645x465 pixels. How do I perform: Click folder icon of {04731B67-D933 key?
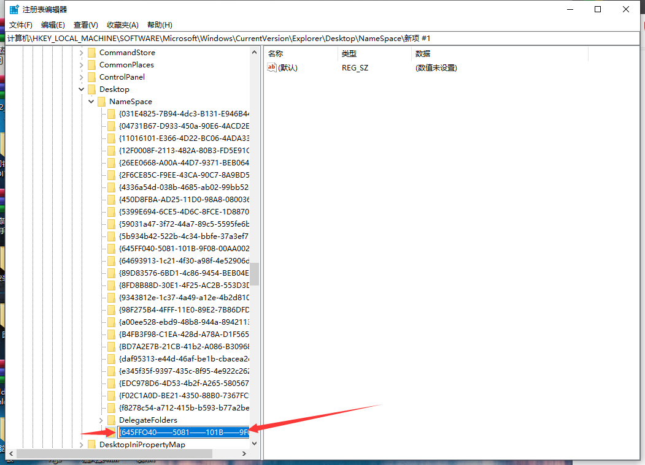[111, 126]
